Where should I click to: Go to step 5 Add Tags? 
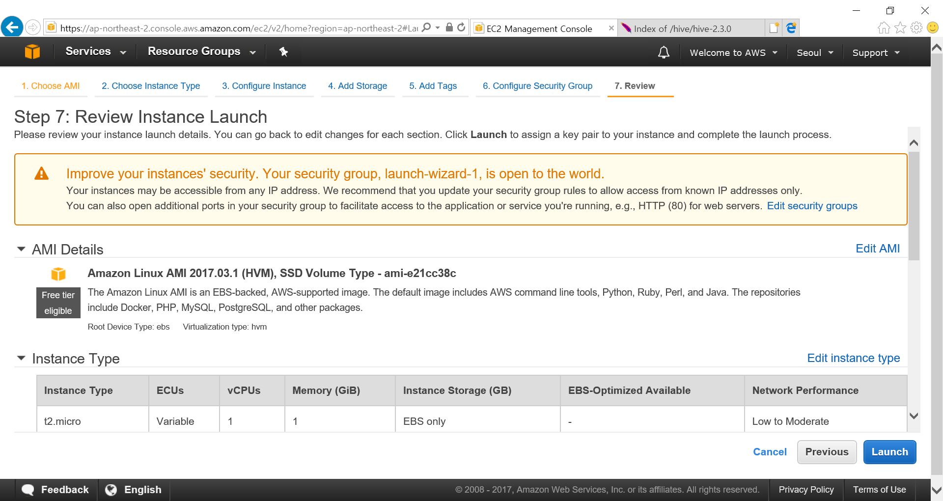[x=433, y=86]
